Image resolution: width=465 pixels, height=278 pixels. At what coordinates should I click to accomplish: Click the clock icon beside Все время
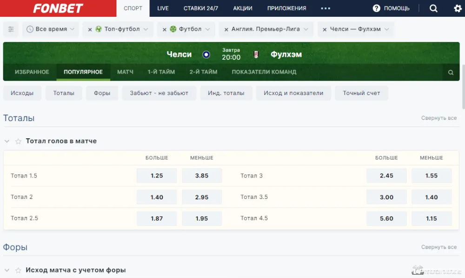(30, 29)
